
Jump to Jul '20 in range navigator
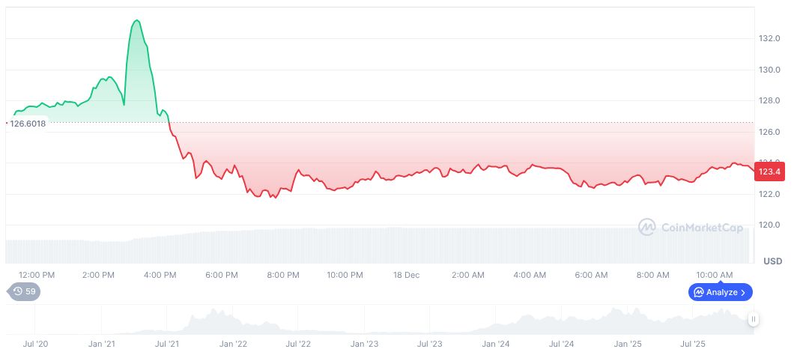coord(36,344)
